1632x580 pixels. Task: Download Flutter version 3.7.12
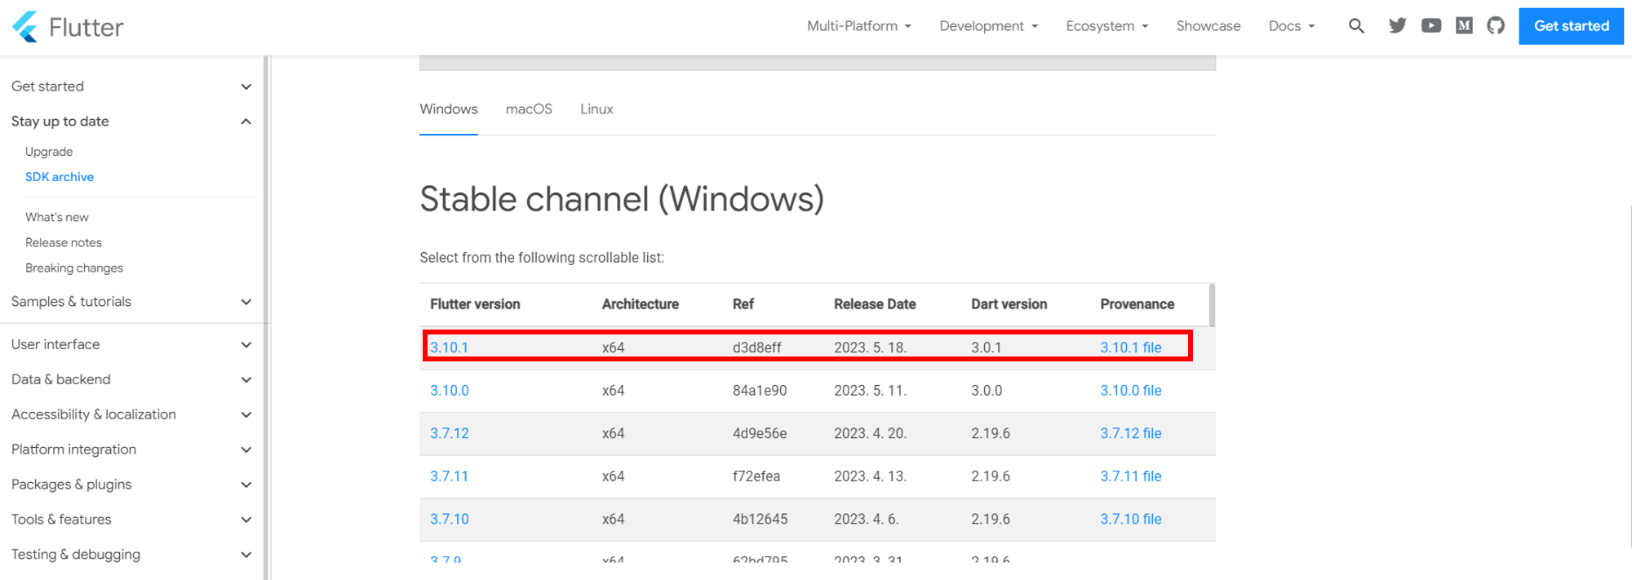pos(450,434)
